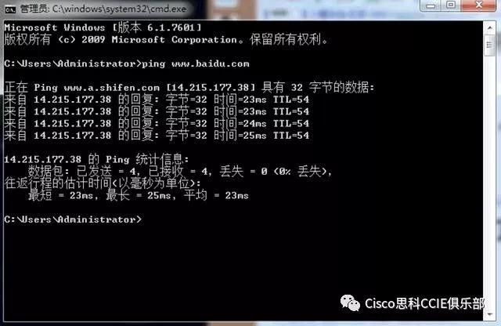Screen dimensions: 501x326
Task: Click the reply line showing 24ms
Action: click(157, 124)
